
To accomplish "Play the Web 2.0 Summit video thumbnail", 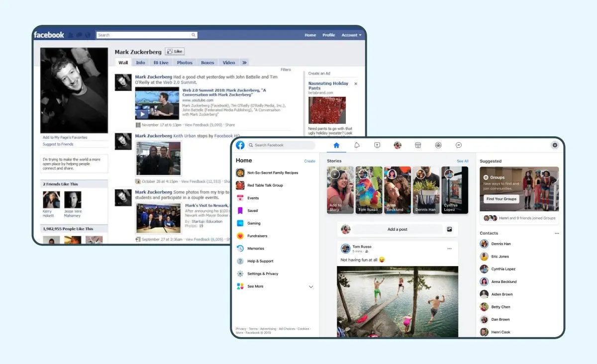I will 157,104.
